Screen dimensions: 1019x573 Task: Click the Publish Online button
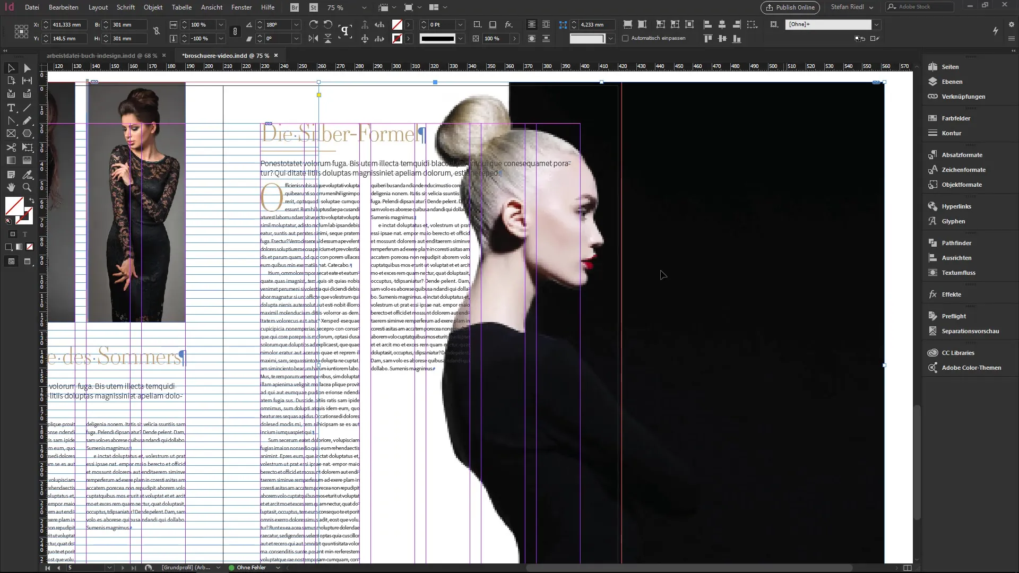(790, 7)
